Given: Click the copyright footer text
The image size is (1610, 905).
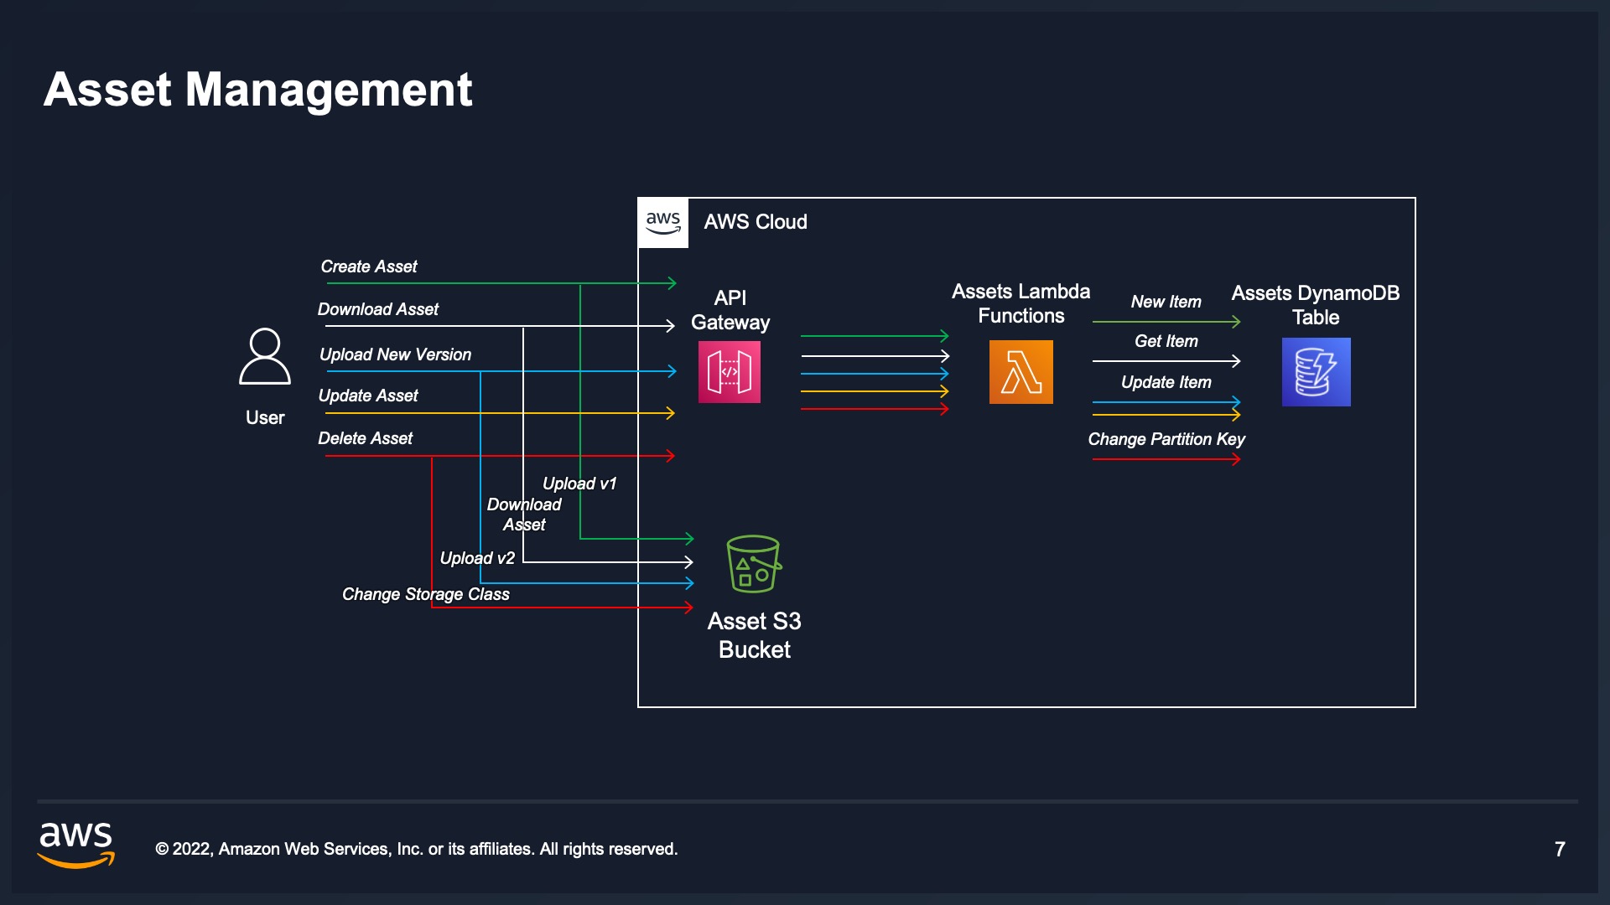Looking at the screenshot, I should [x=417, y=849].
